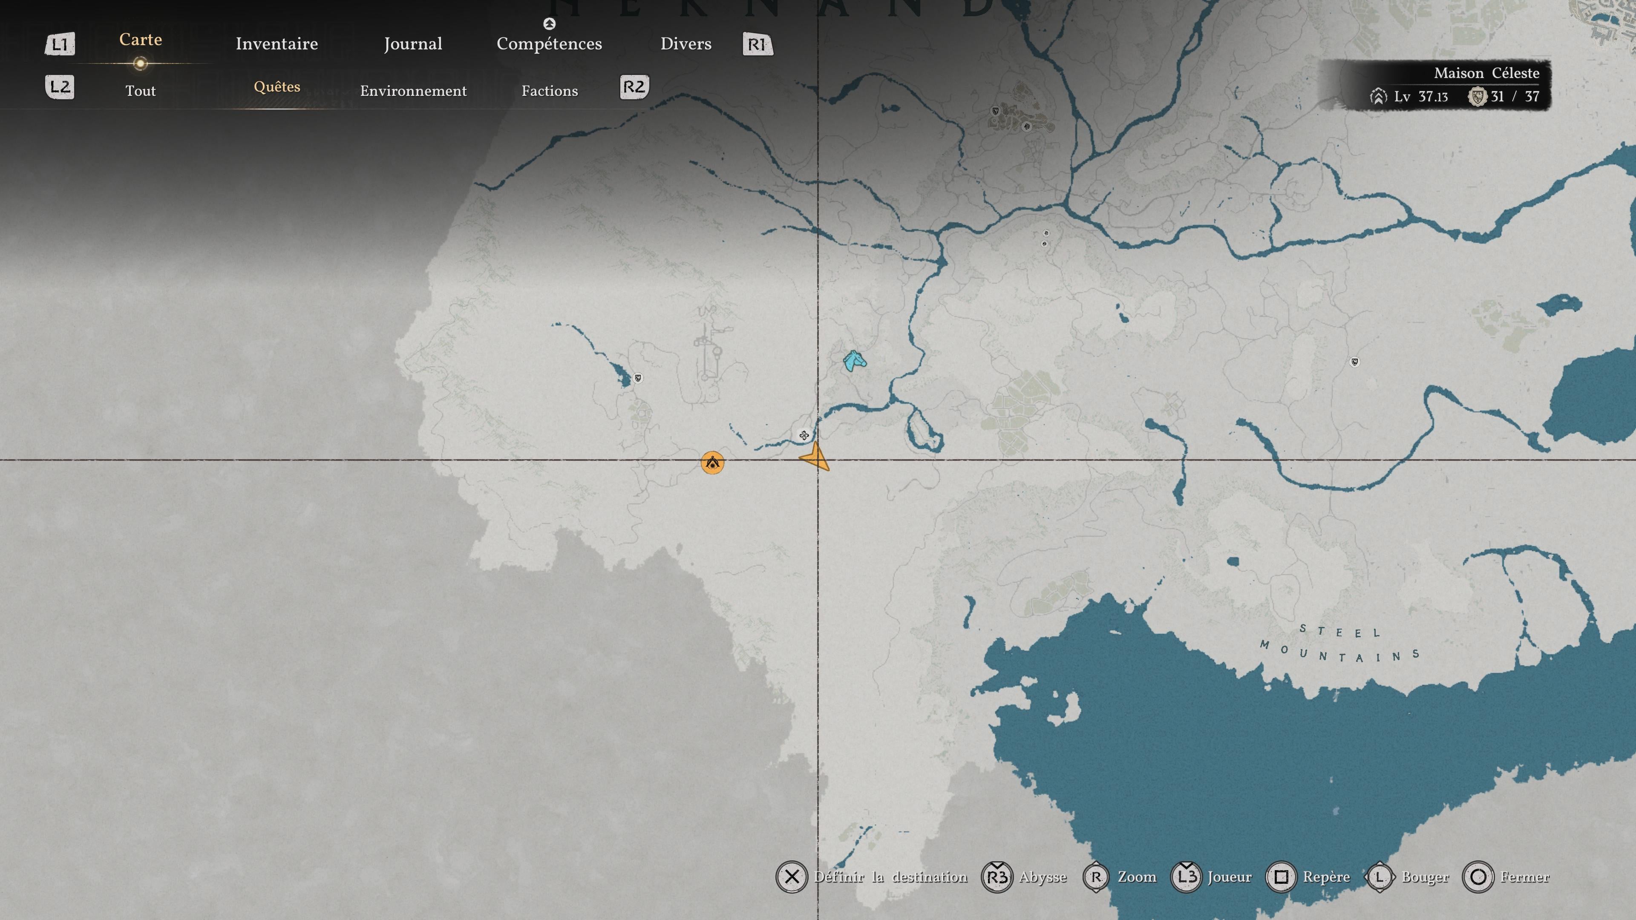
Task: Click the Lv 37.13 level value
Action: pos(1421,97)
